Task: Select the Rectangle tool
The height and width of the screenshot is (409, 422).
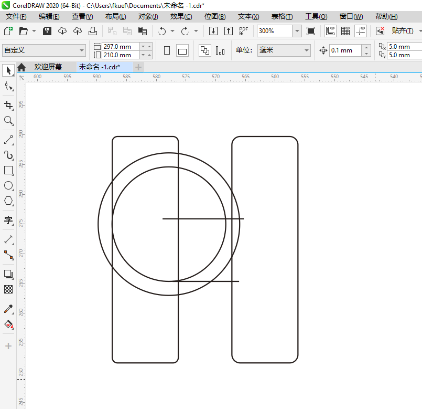Action: [8, 171]
